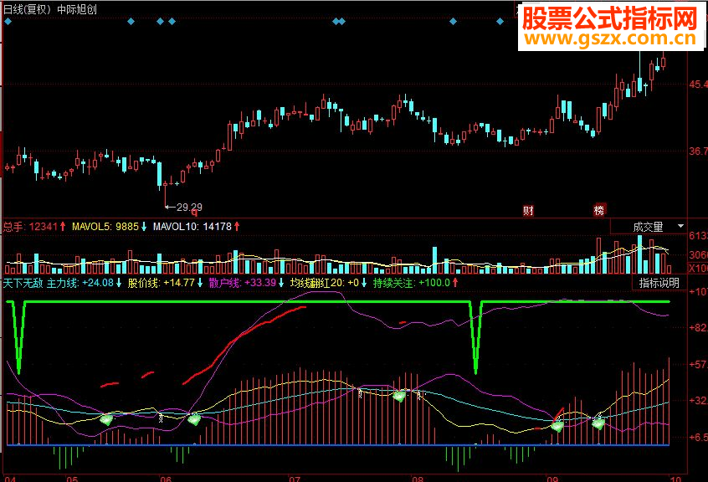The image size is (708, 482).
Task: Click the MAVOL10 legend label
Action: (170, 227)
